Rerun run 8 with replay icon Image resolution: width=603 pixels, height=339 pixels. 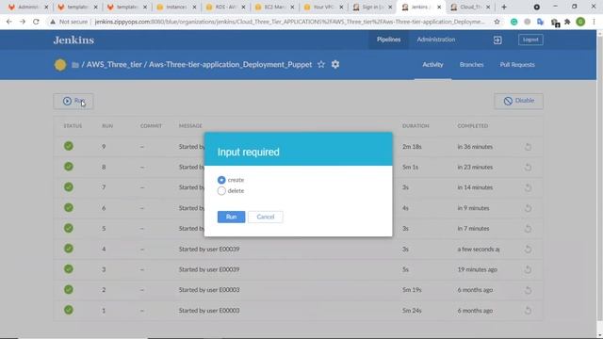pos(528,167)
